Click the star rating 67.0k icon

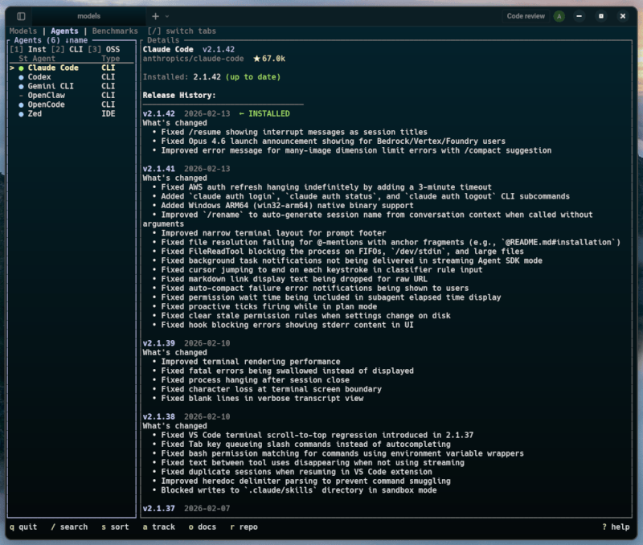(x=257, y=59)
